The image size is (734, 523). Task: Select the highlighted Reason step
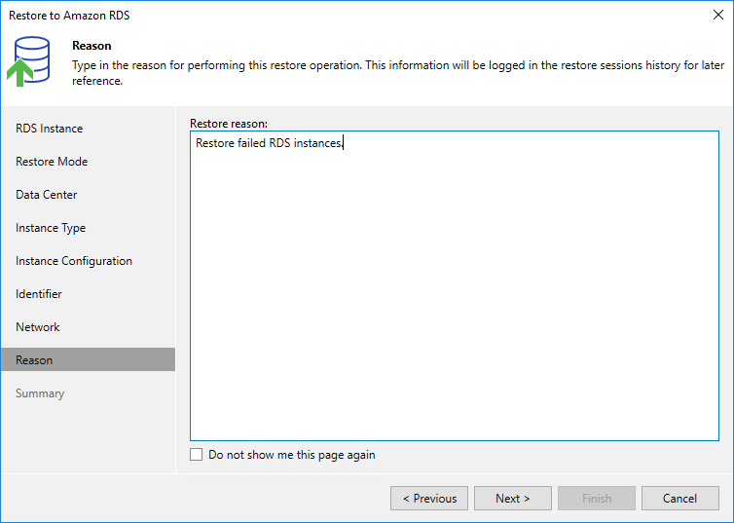click(34, 360)
